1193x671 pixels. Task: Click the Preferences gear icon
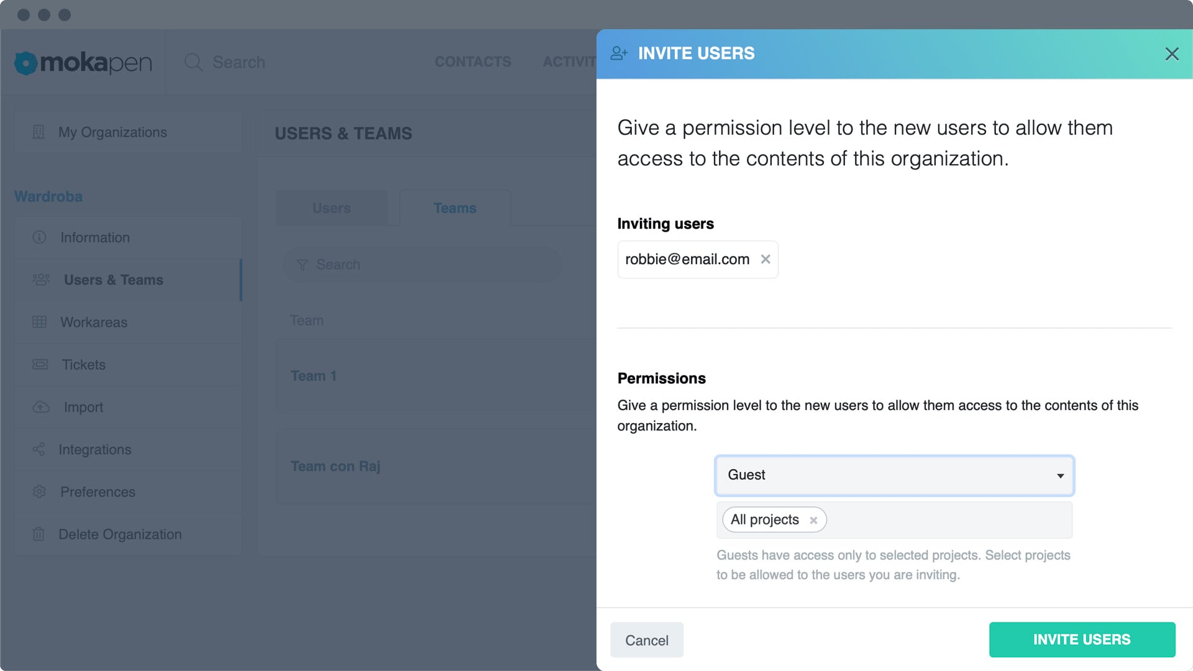(x=39, y=491)
